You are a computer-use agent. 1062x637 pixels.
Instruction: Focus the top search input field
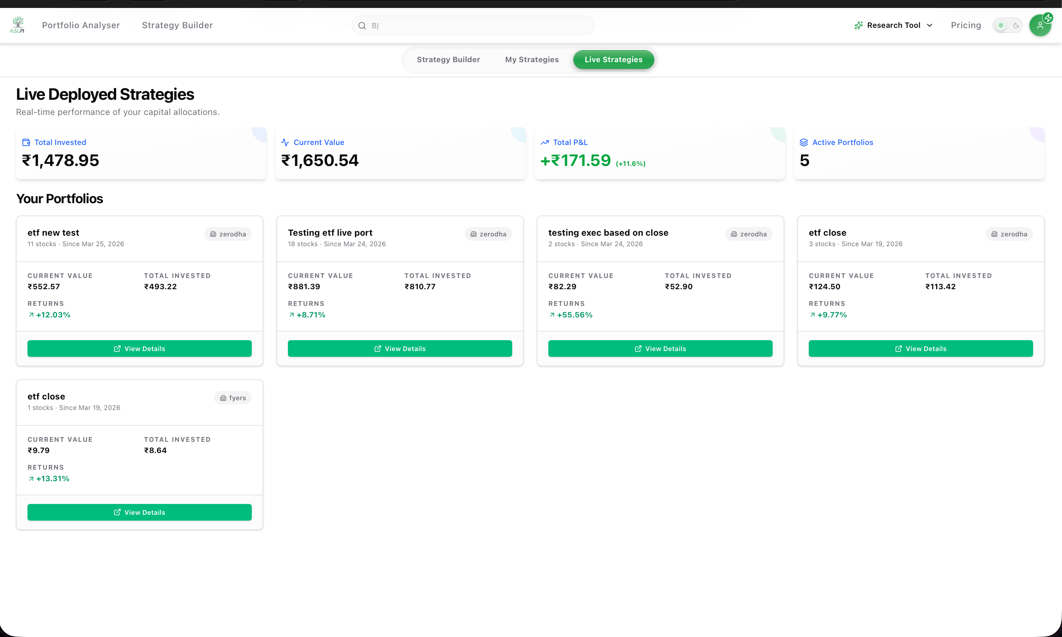click(473, 25)
